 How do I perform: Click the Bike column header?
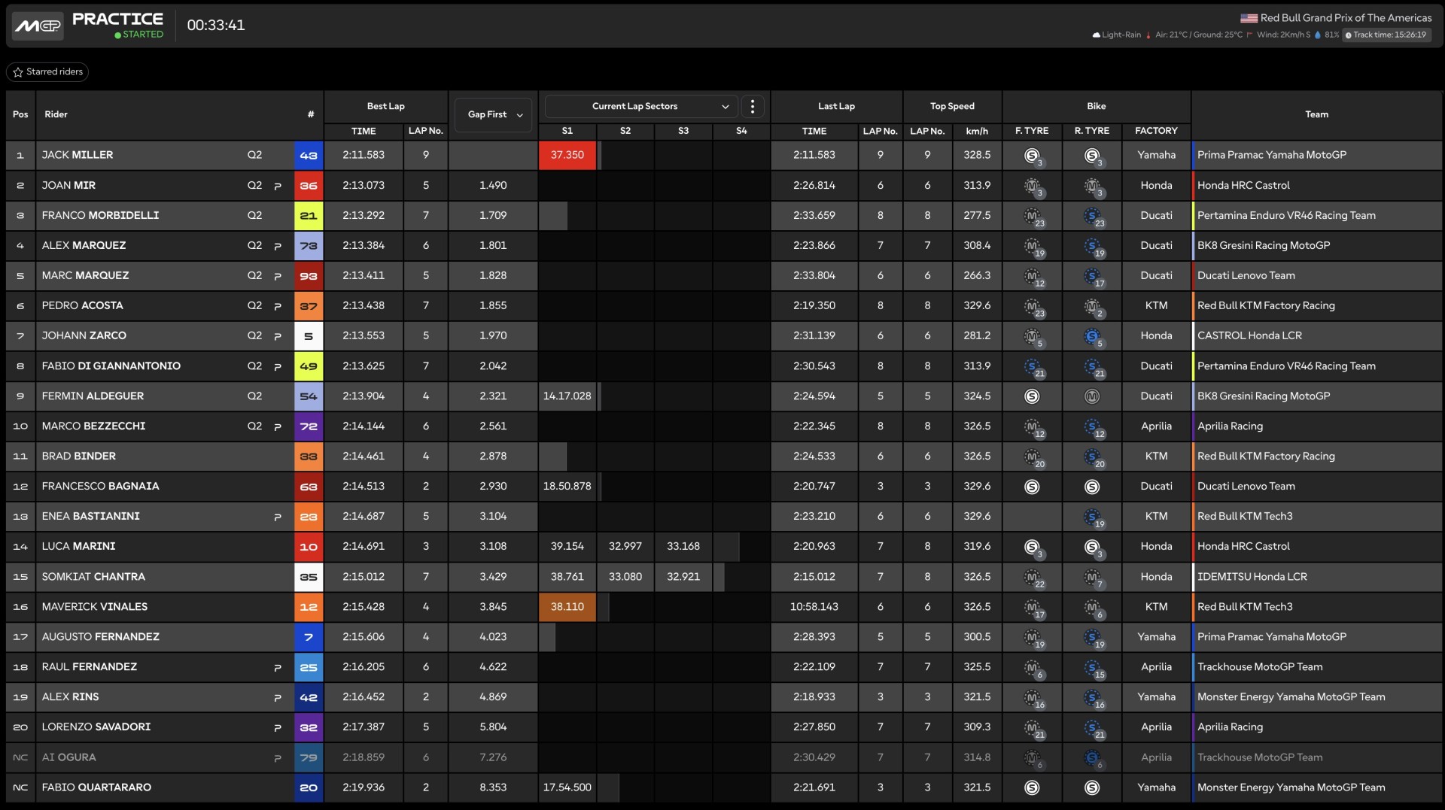[1096, 106]
